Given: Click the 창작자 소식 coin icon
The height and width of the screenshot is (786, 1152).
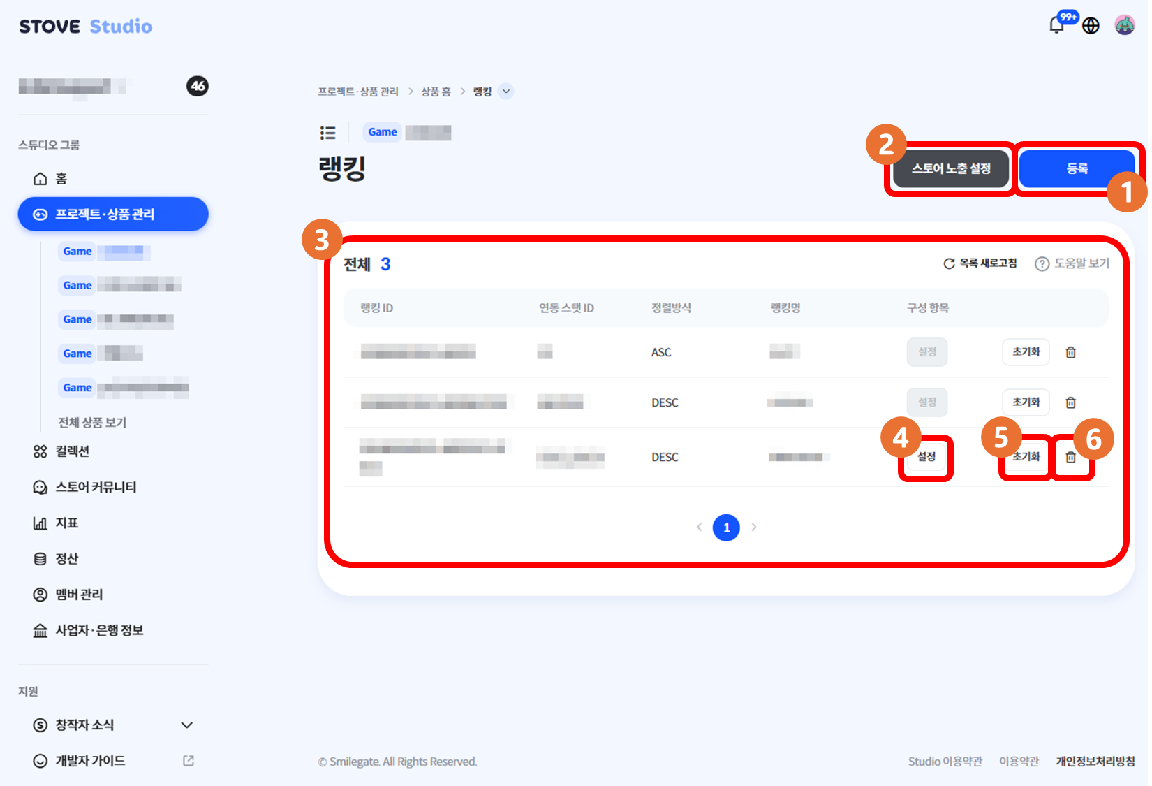Looking at the screenshot, I should [x=40, y=725].
